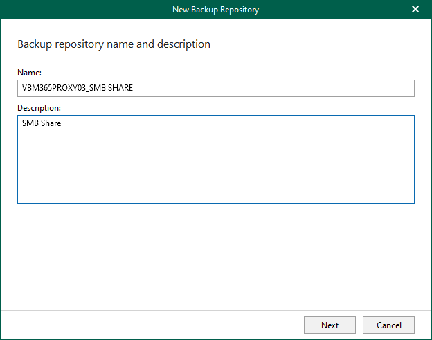Viewport: 432px width, 340px height.
Task: Click the Next button
Action: point(330,325)
